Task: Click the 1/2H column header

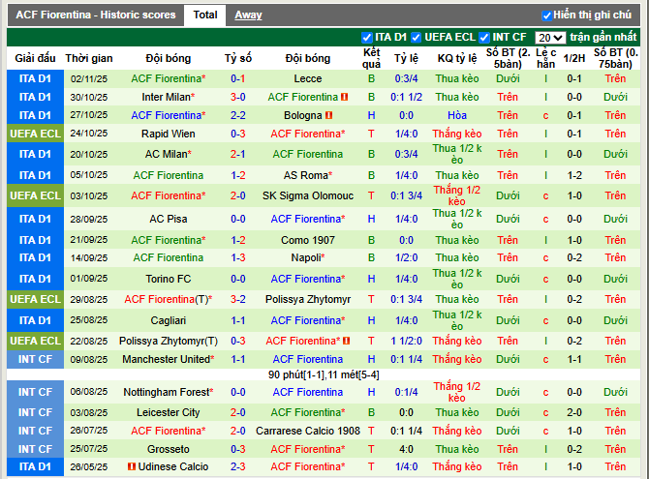Action: pyautogui.click(x=574, y=58)
